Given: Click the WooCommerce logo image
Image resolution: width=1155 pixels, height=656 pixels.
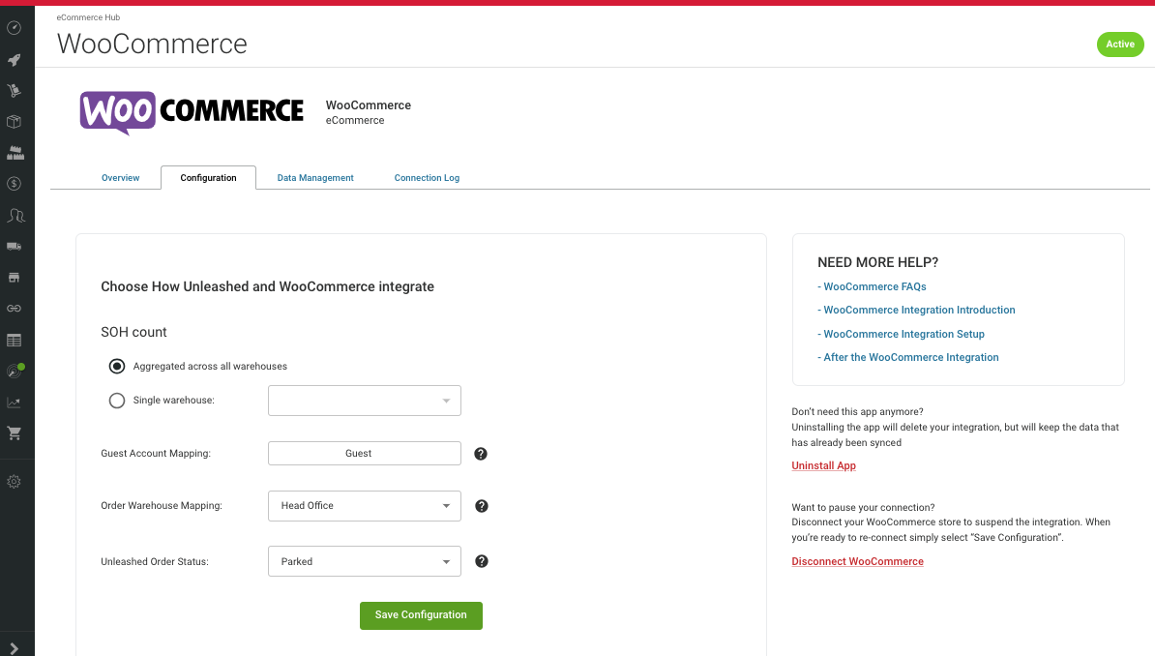Looking at the screenshot, I should [192, 112].
